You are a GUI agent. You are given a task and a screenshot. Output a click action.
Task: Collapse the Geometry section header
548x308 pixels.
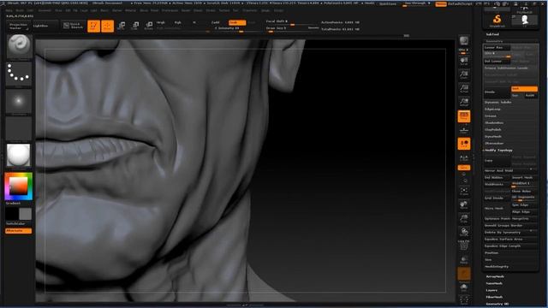(x=494, y=41)
